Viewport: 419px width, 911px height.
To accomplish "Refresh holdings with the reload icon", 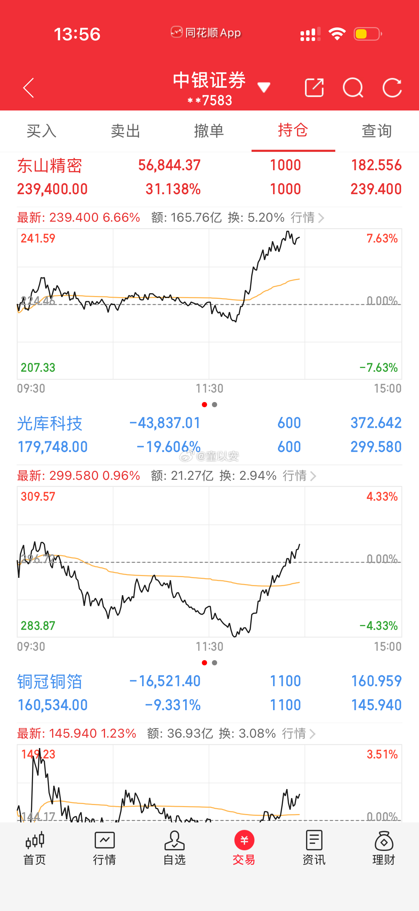I will [392, 87].
